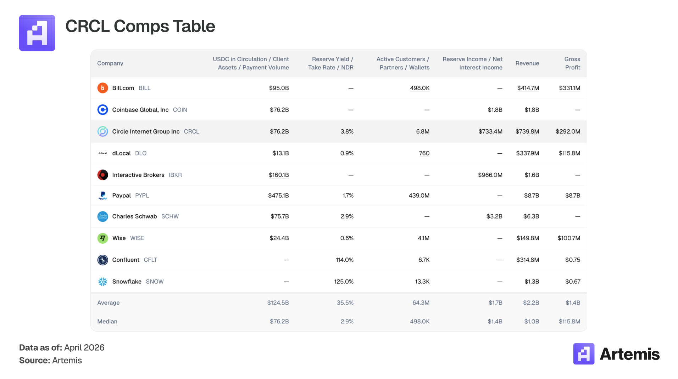Select the Active Customers / Partners header
Image resolution: width=678 pixels, height=379 pixels.
tap(403, 63)
